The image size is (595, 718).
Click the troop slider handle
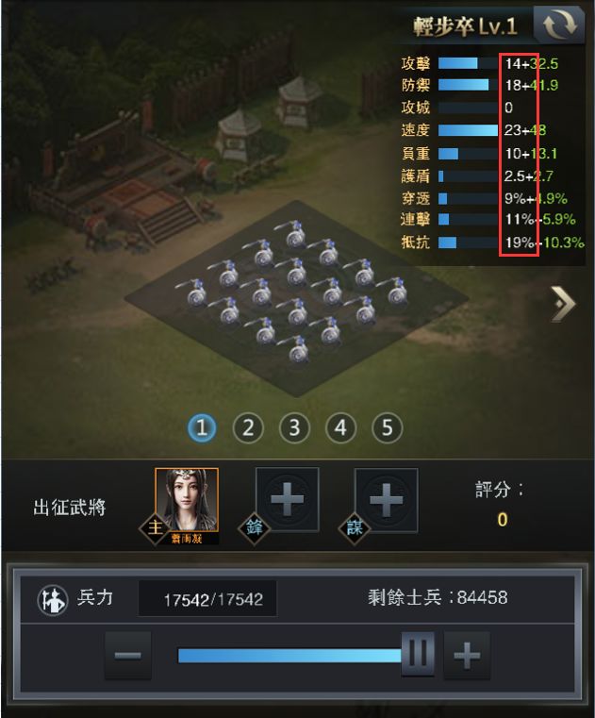pyautogui.click(x=418, y=654)
